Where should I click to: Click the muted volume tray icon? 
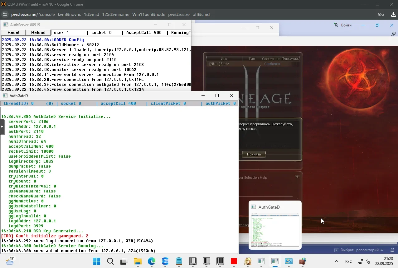pos(368,261)
